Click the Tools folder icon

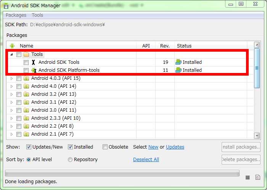coord(26,54)
